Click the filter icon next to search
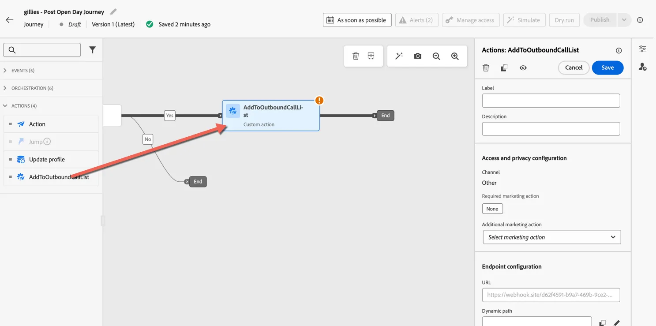 coord(92,50)
